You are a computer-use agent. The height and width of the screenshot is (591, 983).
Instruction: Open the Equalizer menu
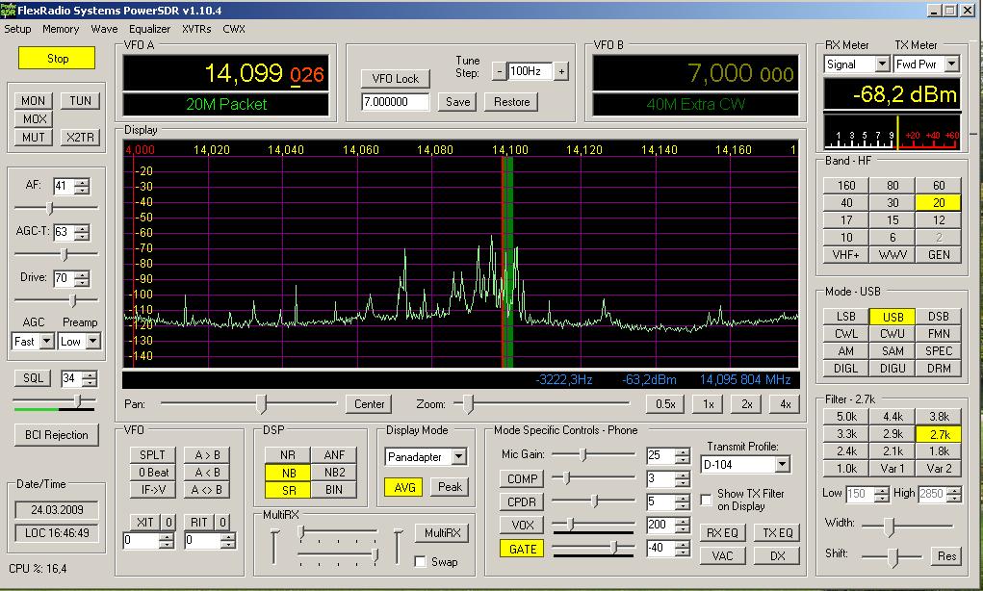[x=149, y=29]
